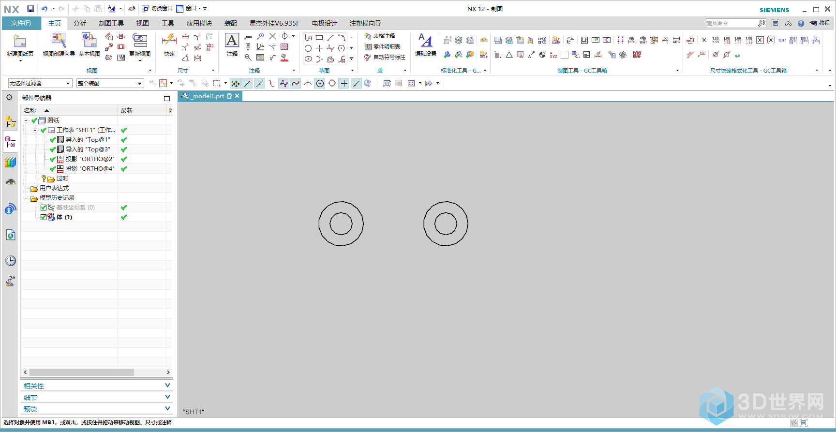Image resolution: width=836 pixels, height=432 pixels.
Task: Click the 基本视图 (Base View) icon
Action: tap(89, 41)
